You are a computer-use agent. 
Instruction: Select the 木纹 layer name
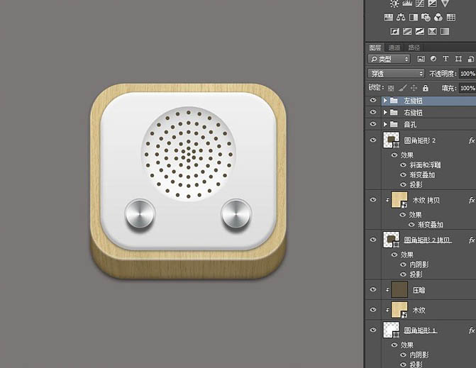click(421, 310)
